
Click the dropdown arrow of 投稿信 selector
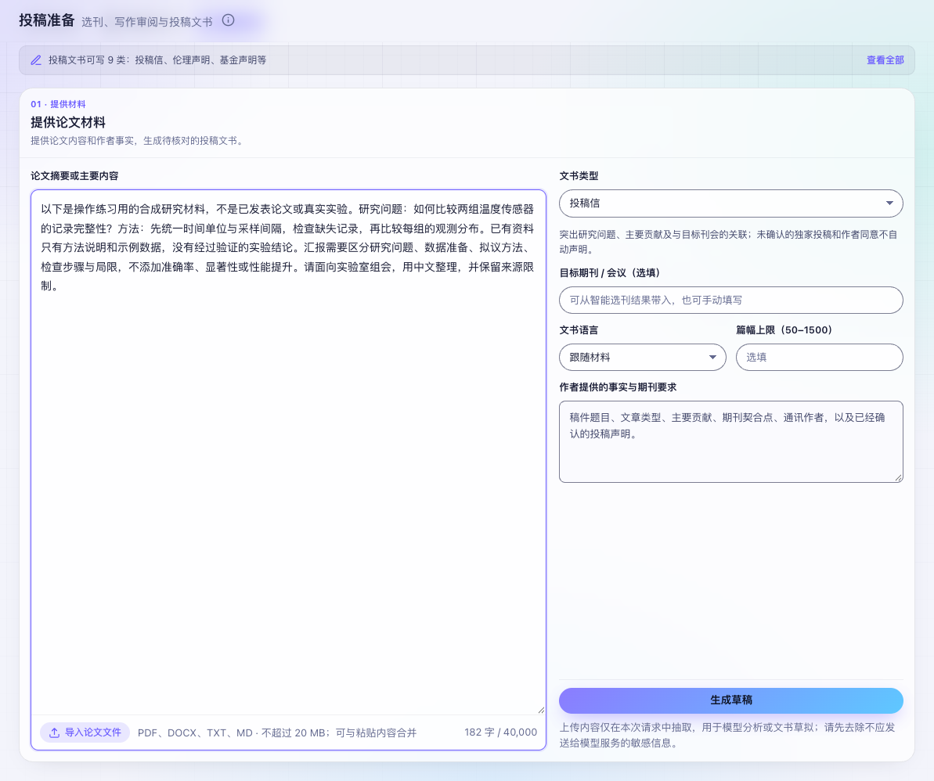pyautogui.click(x=889, y=203)
